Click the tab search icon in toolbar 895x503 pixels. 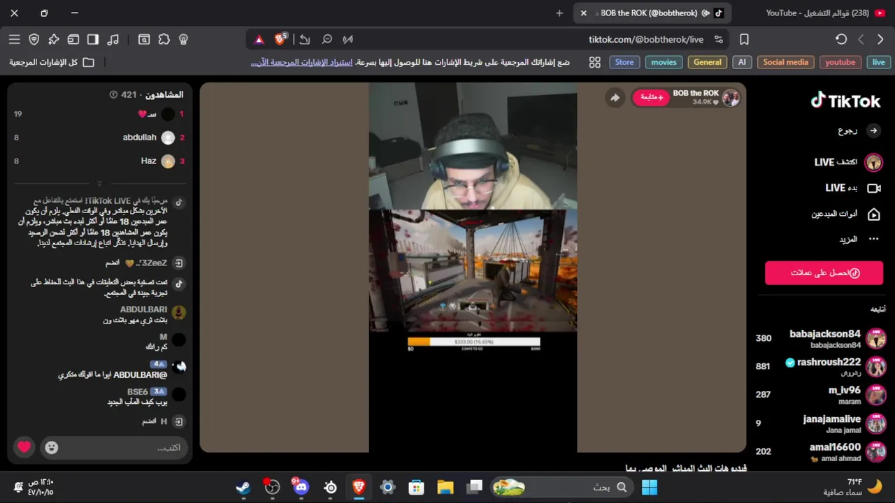(144, 39)
